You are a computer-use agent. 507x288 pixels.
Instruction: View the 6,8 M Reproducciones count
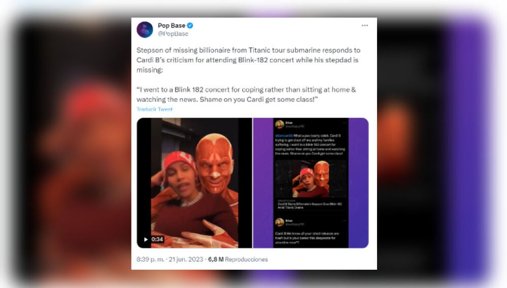(238, 260)
